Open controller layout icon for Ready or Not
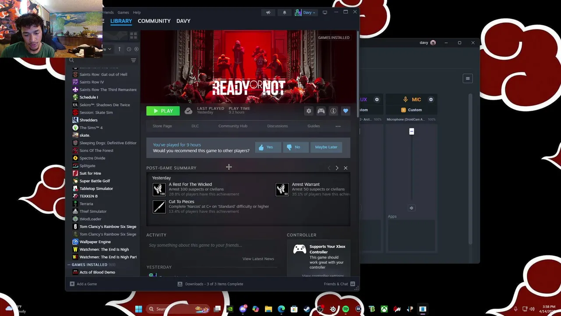Image resolution: width=561 pixels, height=316 pixels. coord(321,111)
